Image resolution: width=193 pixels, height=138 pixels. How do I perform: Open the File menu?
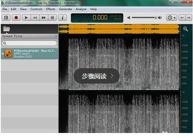(x=5, y=9)
